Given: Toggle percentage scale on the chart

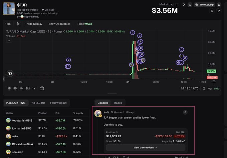Looking at the screenshot, I should [x=204, y=88].
